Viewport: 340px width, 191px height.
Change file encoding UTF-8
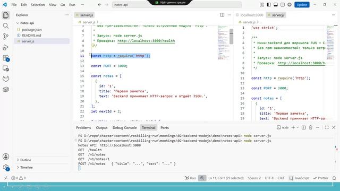pyautogui.click(x=269, y=178)
